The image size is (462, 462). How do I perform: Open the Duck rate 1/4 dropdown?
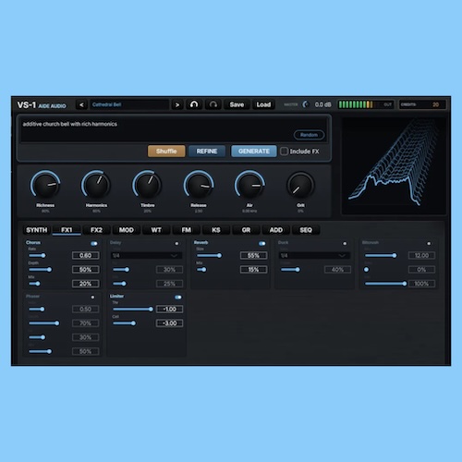coord(314,255)
